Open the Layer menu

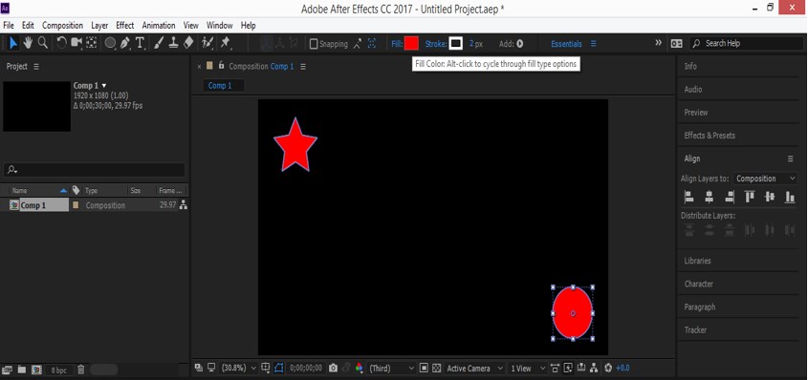99,25
